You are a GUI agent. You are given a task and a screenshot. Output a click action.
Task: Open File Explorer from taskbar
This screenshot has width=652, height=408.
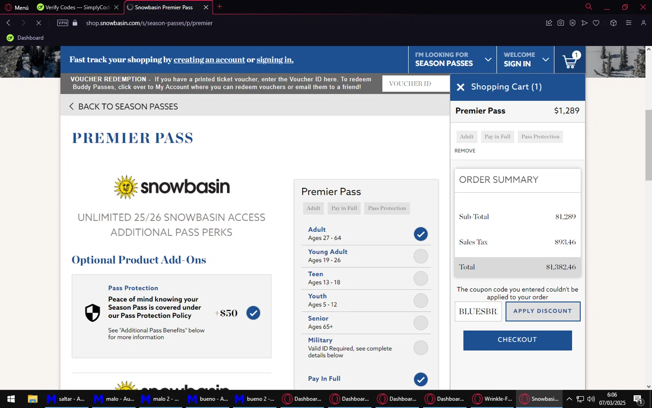[33, 399]
